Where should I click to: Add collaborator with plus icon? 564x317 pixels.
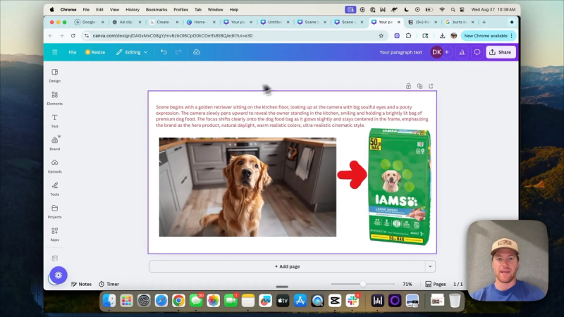click(447, 52)
